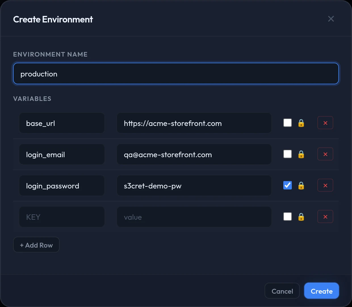Click the empty KEY placeholder field
This screenshot has height=307, width=352.
click(62, 217)
